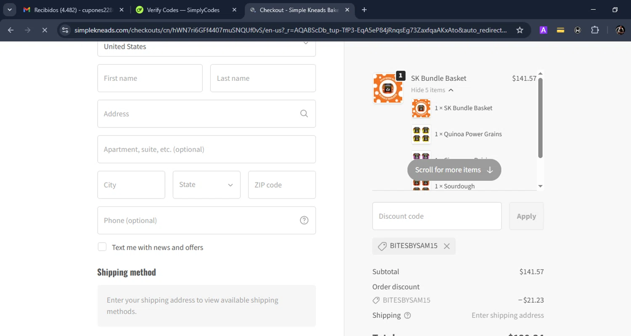Click the Subtotal $141.57 amount
Screen dimensions: 631x336
532,272
